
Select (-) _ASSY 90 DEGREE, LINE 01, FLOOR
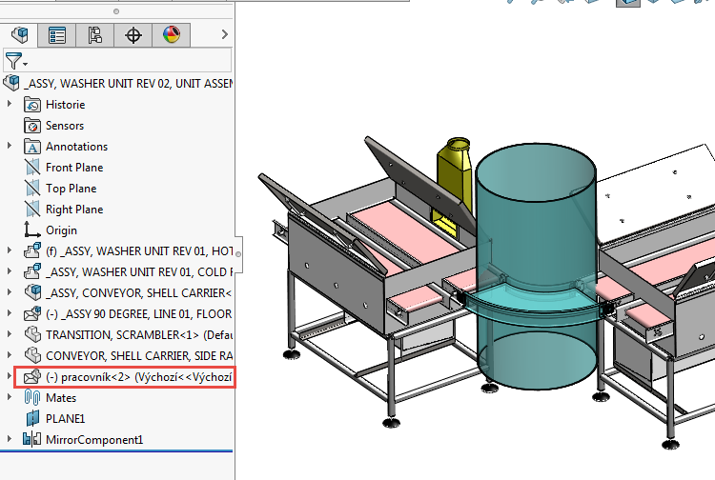(x=138, y=314)
